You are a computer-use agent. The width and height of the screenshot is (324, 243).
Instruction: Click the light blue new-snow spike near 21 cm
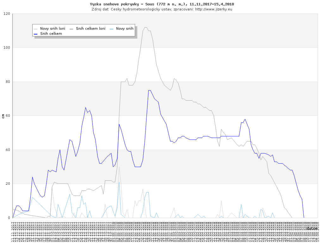(x=119, y=182)
